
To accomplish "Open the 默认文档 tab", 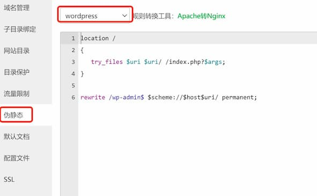I will [x=17, y=136].
